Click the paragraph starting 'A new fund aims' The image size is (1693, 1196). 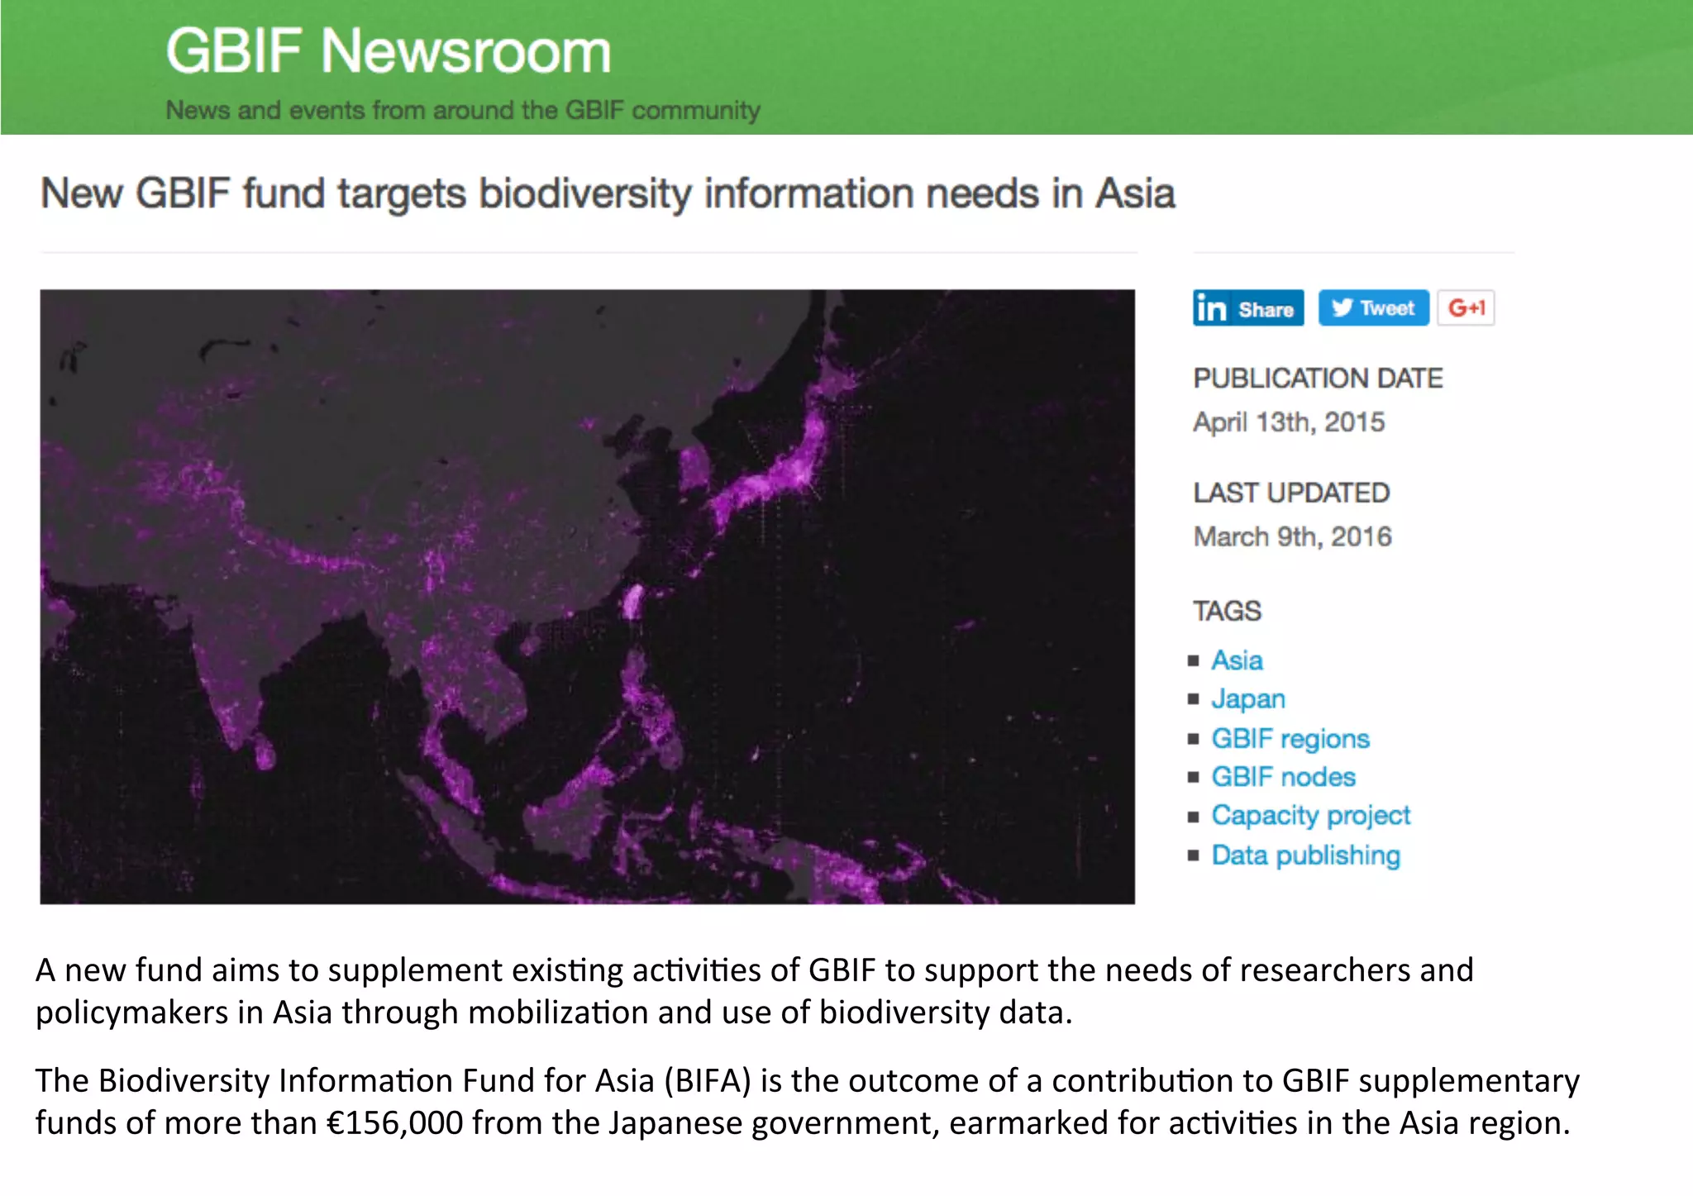tap(754, 991)
